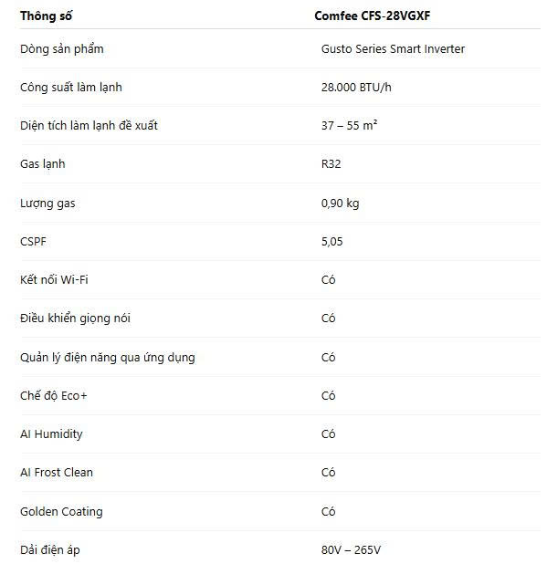Image resolution: width=547 pixels, height=564 pixels.
Task: Click the 'Thông số' column header
Action: (x=46, y=16)
